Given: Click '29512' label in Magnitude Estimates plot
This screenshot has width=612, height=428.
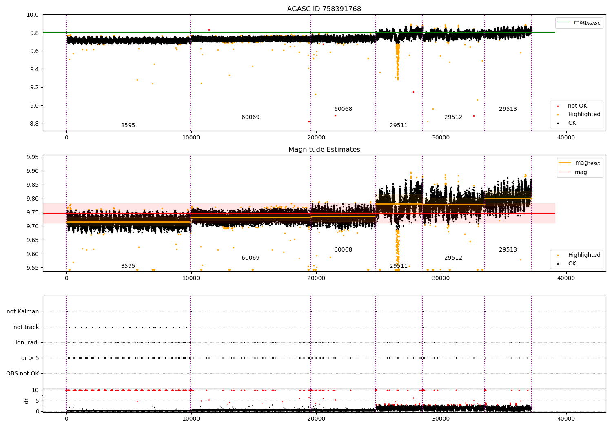Looking at the screenshot, I should click(x=453, y=258).
